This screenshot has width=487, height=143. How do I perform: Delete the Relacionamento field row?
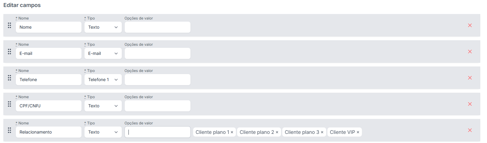click(x=470, y=130)
